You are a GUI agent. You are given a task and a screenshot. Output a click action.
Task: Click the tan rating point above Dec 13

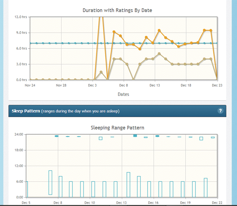[x=159, y=54]
